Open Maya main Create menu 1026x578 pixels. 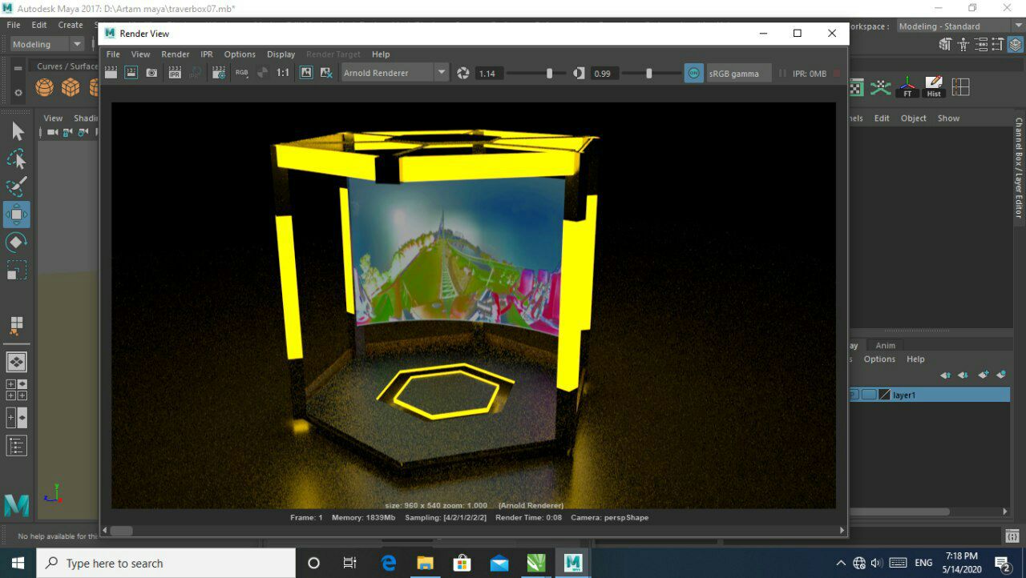point(71,25)
